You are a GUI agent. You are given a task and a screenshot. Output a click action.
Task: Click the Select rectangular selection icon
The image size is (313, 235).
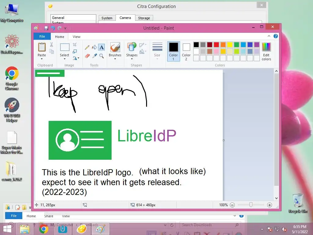point(65,47)
